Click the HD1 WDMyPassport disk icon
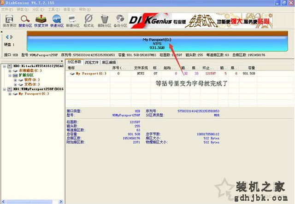 10,89
